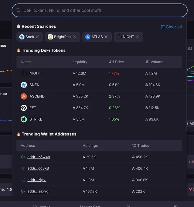194x207 pixels.
Task: Click the ASCEND token logo
Action: [x=24, y=96]
